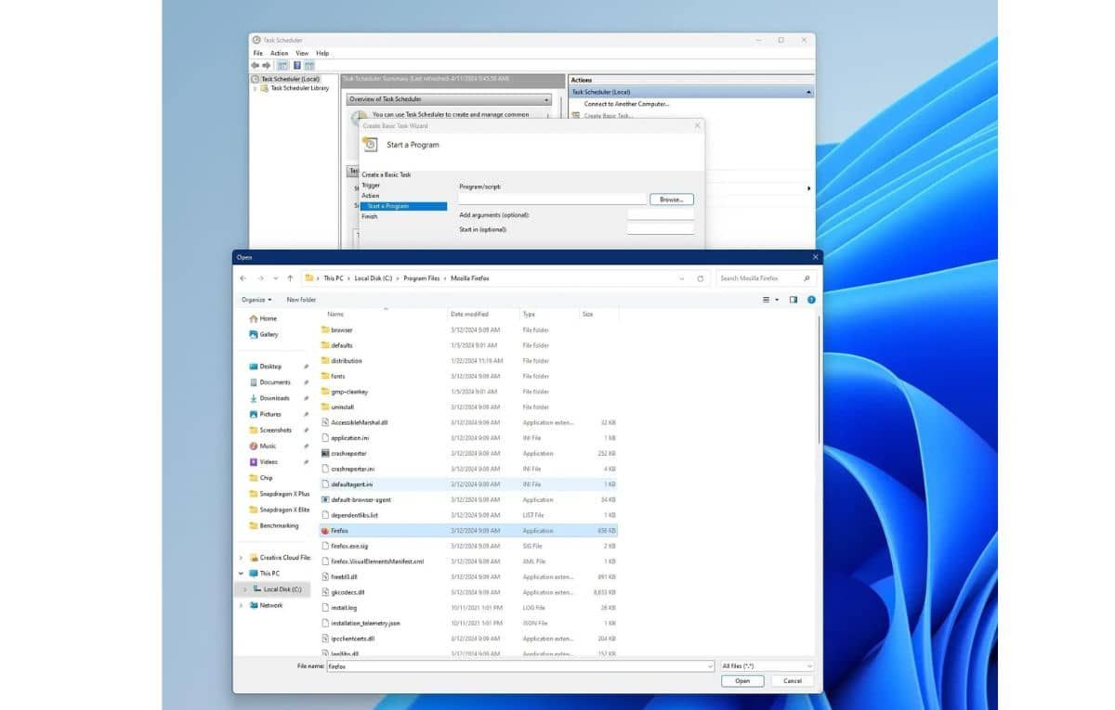Open the Organize dropdown menu
1115x710 pixels.
(x=256, y=300)
